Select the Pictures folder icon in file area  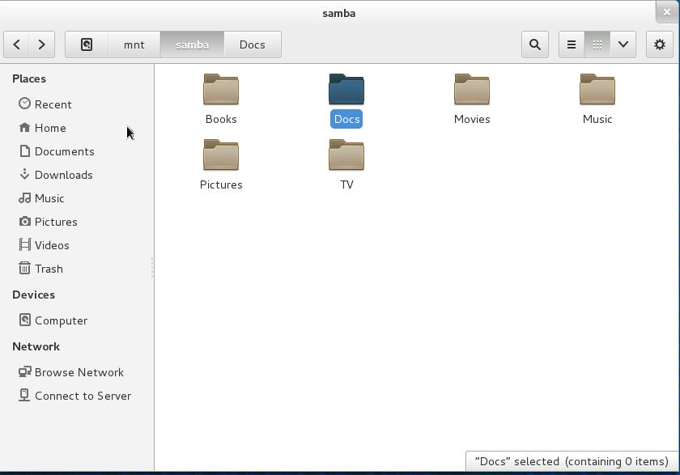221,155
